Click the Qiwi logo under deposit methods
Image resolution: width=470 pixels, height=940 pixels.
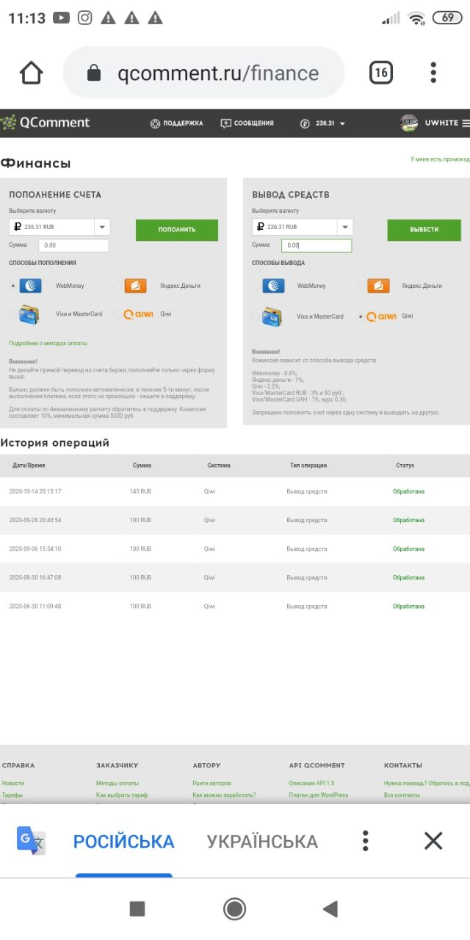pos(138,314)
